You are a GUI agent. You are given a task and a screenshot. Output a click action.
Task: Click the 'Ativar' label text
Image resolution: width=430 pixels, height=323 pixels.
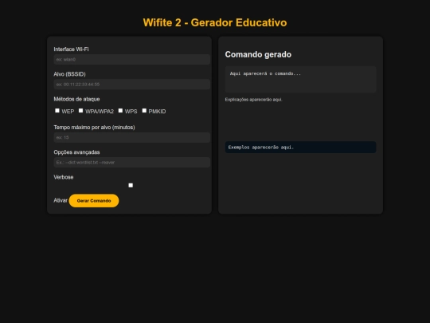click(x=61, y=200)
